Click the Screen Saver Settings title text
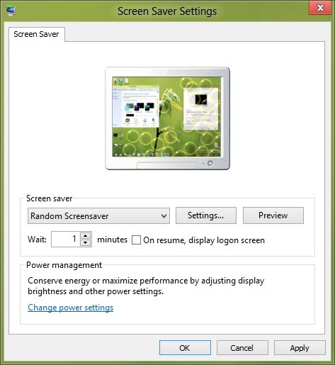This screenshot has width=335, height=365. click(x=167, y=11)
